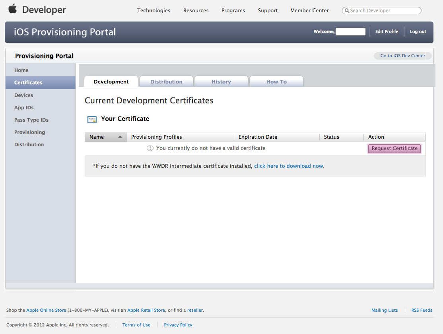
Task: Open the Support menu
Action: (268, 10)
